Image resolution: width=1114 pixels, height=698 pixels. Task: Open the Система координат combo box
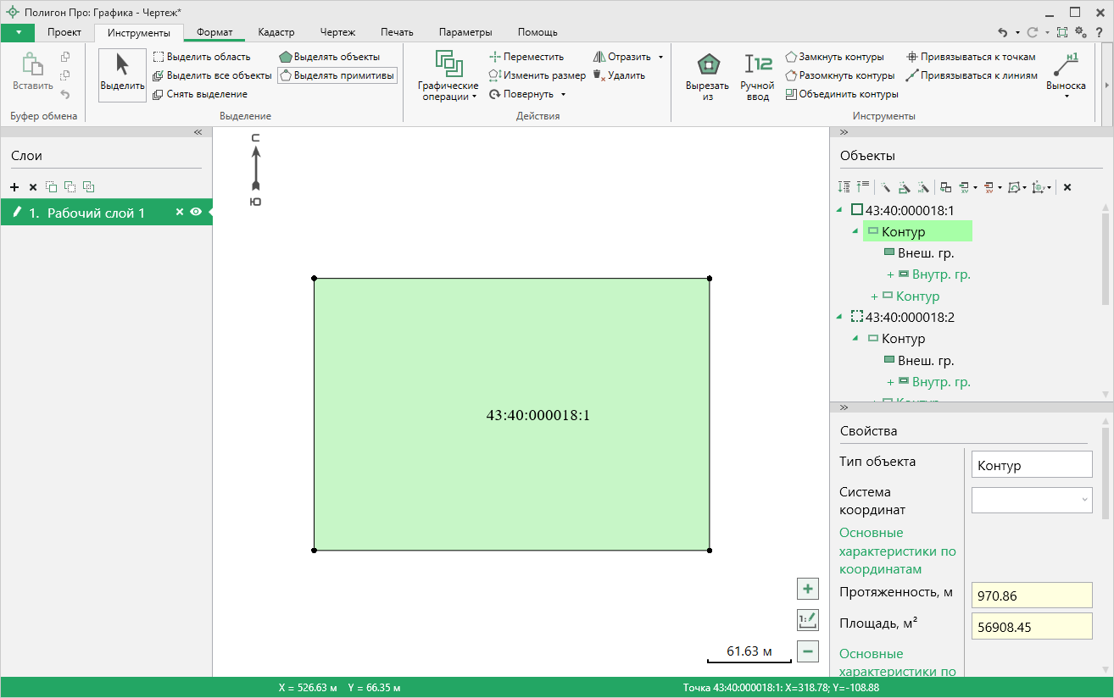click(x=1031, y=501)
